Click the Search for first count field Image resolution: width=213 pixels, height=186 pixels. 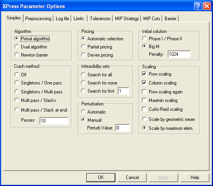124,91
